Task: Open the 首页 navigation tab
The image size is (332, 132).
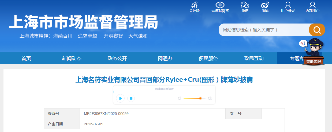Action: (26, 58)
